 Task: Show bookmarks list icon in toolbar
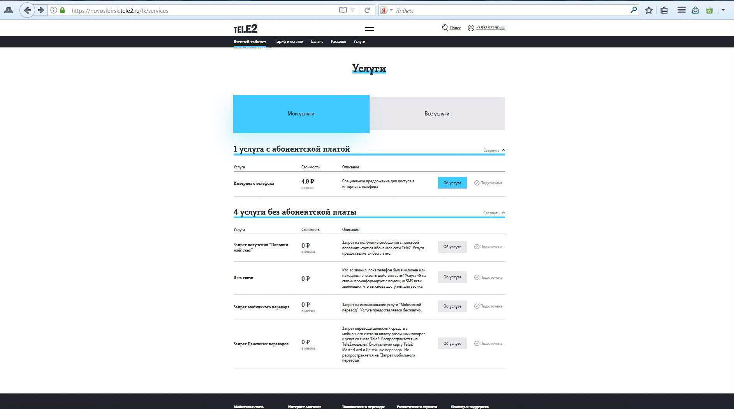664,10
